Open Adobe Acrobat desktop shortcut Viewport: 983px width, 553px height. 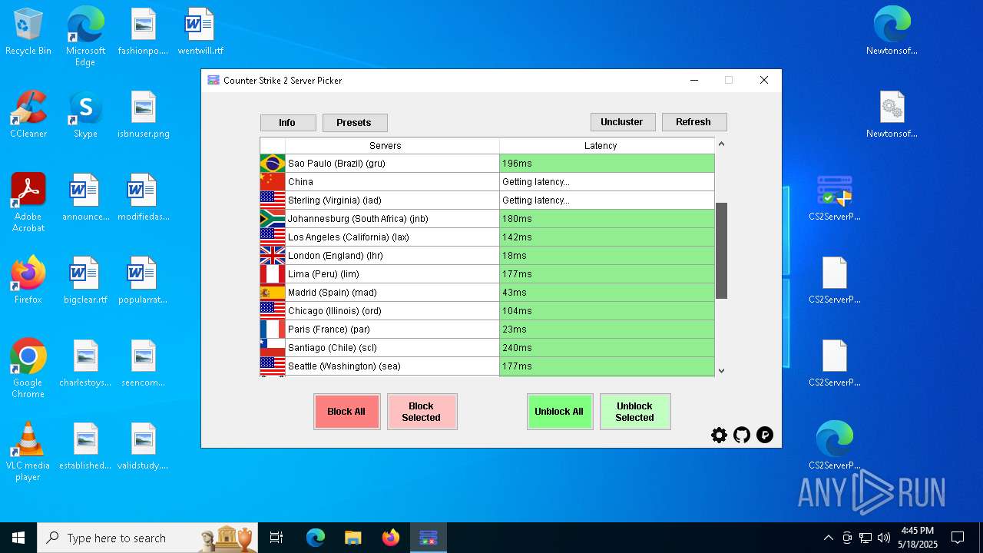point(28,202)
